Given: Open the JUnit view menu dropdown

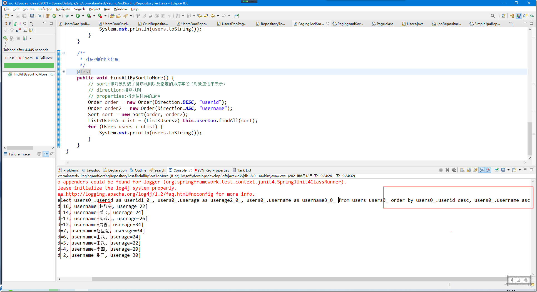Looking at the screenshot, I should click(x=6, y=44).
